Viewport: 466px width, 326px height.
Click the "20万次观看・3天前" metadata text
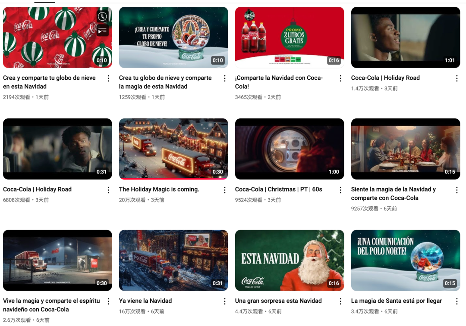point(142,200)
